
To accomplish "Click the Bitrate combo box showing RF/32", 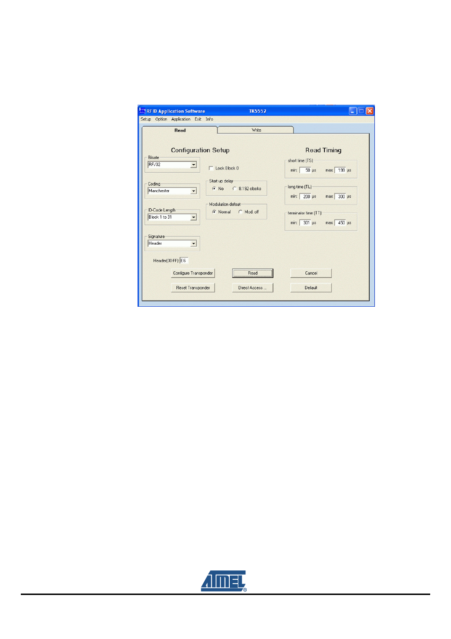I will 172,165.
